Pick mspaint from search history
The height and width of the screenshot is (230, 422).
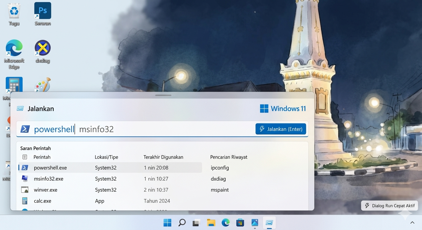[x=220, y=190]
